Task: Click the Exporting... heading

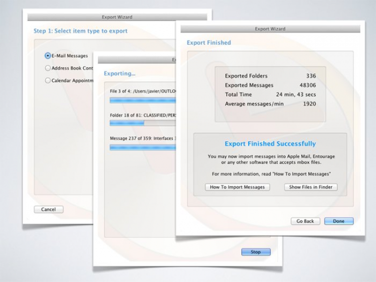Action: pos(120,74)
